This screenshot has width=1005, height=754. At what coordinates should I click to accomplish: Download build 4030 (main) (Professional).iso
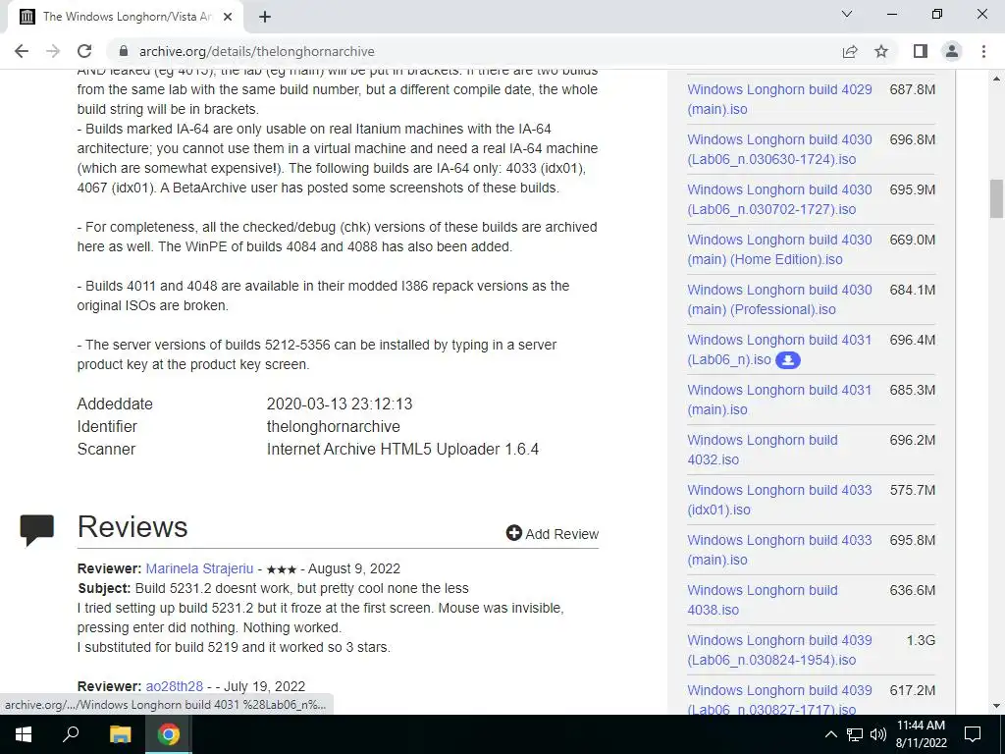coord(779,299)
